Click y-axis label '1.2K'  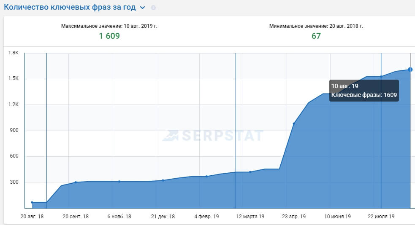(x=14, y=104)
